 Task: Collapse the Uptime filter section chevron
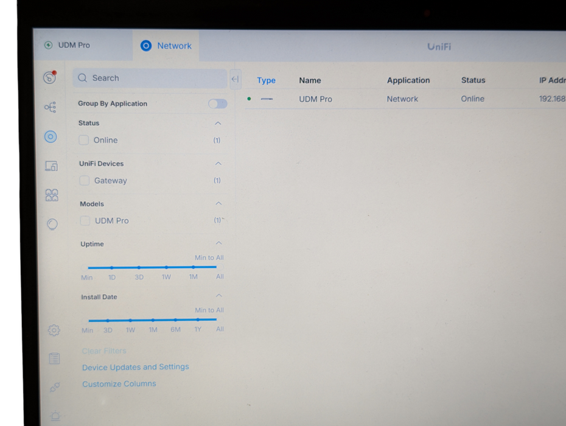pos(218,243)
